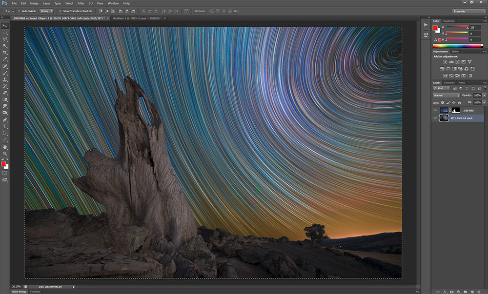This screenshot has width=488, height=294.
Task: Click the R value input field
Action: click(475, 27)
